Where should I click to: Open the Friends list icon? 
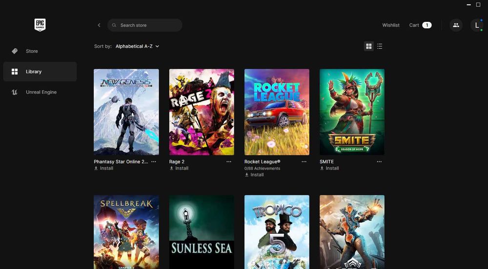tap(456, 25)
